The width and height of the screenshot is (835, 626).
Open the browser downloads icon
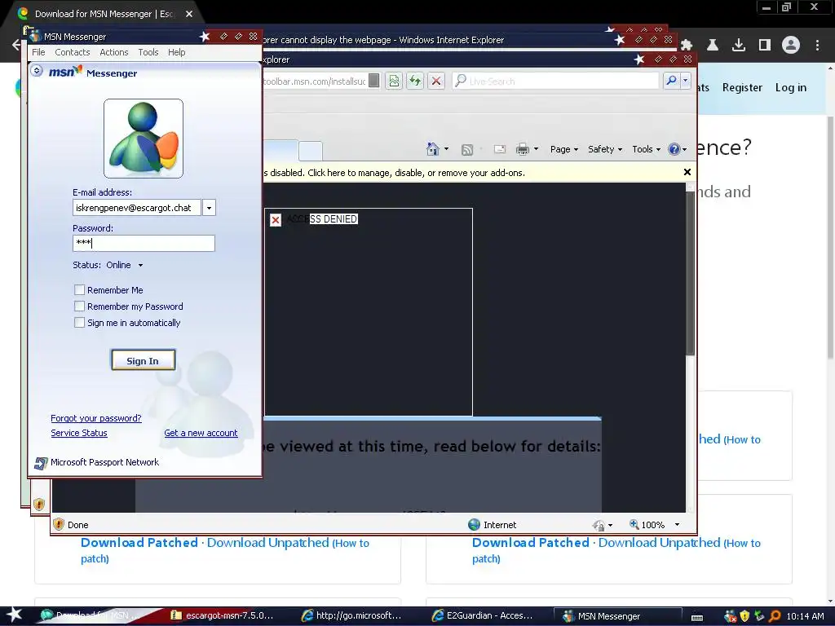click(739, 46)
